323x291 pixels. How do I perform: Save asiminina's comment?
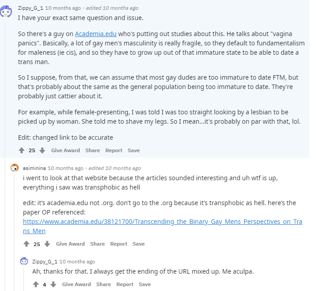tap(139, 244)
